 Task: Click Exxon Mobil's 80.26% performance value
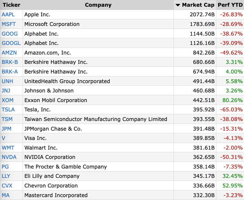pyautogui.click(x=232, y=100)
